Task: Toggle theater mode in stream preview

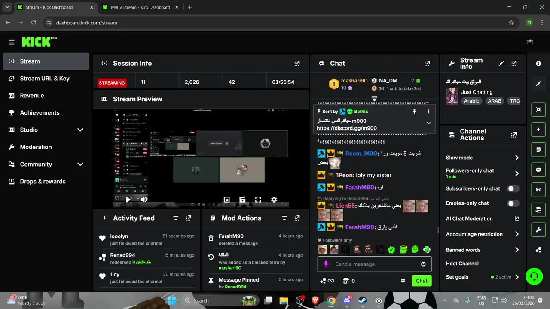Action: tap(242, 200)
